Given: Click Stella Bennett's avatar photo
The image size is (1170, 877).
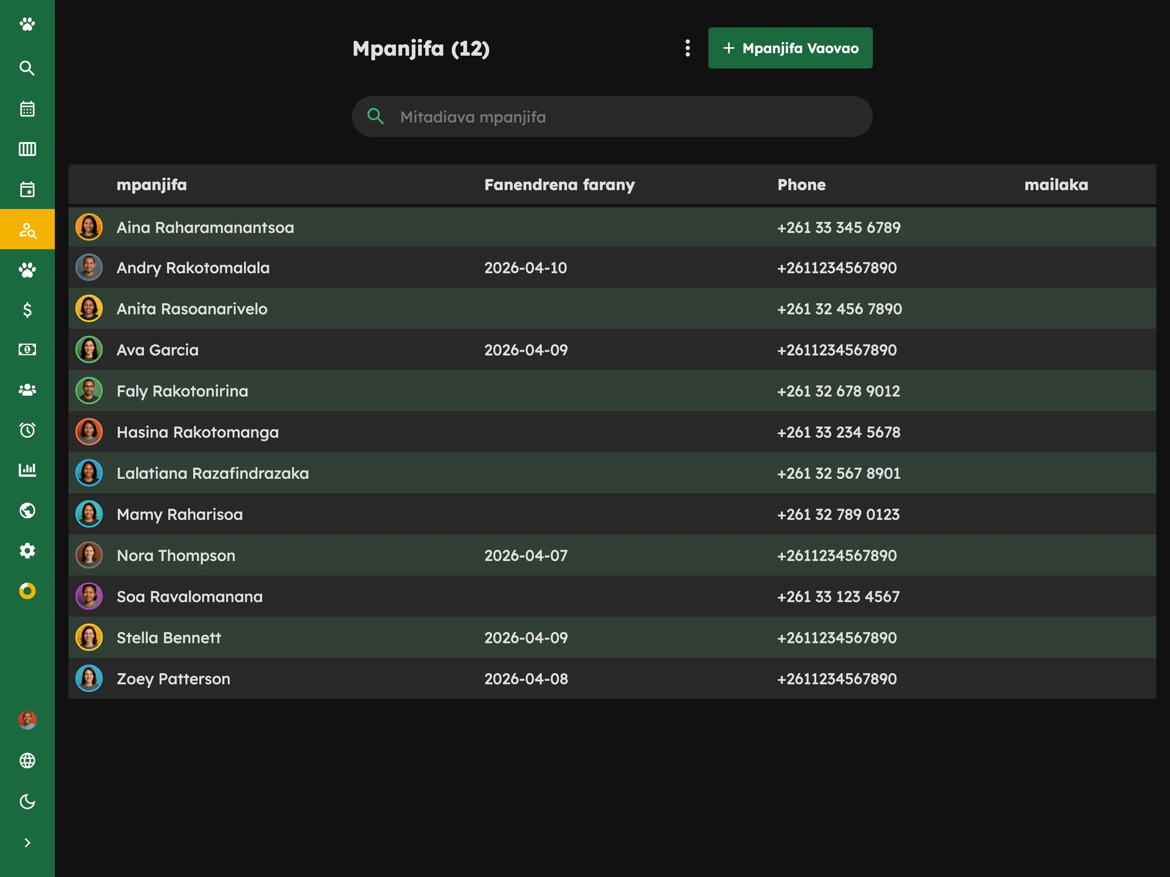Looking at the screenshot, I should [x=89, y=637].
